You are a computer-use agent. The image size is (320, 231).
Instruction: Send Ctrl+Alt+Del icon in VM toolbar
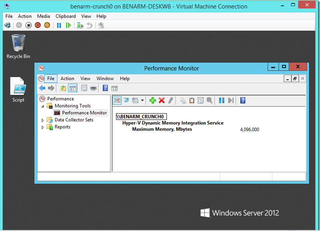[7, 25]
